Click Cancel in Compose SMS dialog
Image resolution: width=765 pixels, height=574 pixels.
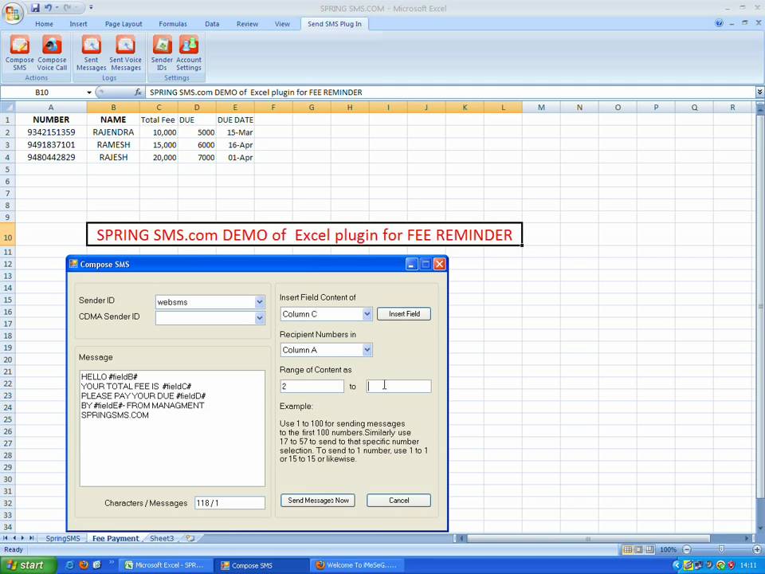(398, 501)
